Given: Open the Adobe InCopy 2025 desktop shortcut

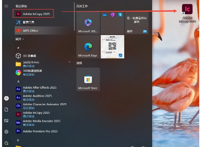Looking at the screenshot, I should tap(187, 14).
